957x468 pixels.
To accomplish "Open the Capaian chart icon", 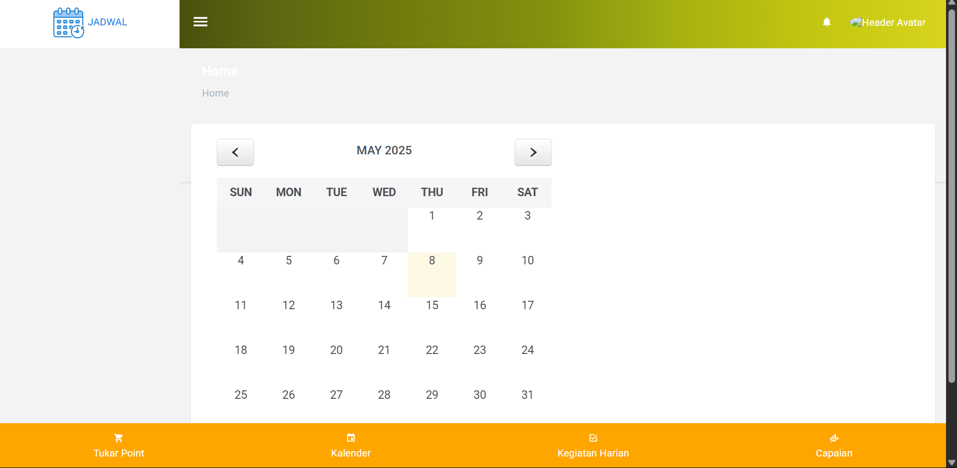I will (834, 438).
